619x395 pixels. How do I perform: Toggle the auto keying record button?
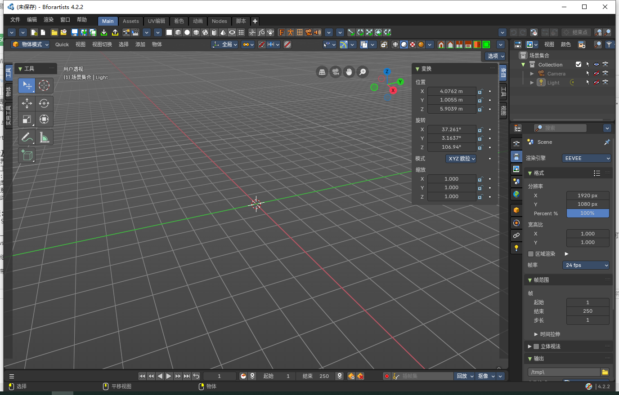coord(386,376)
